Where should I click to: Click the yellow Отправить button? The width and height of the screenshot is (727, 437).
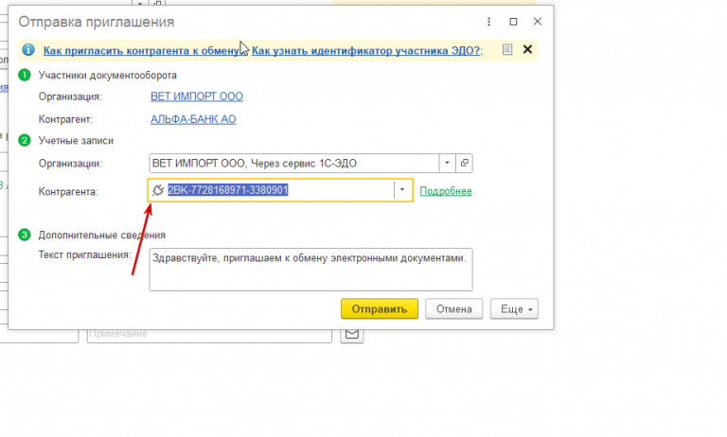pyautogui.click(x=380, y=308)
